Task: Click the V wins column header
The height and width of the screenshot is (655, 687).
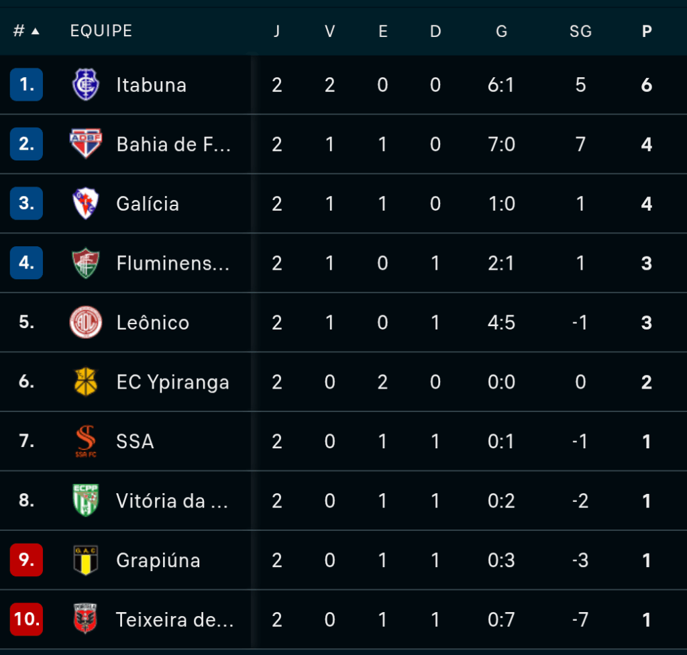Action: coord(329,31)
